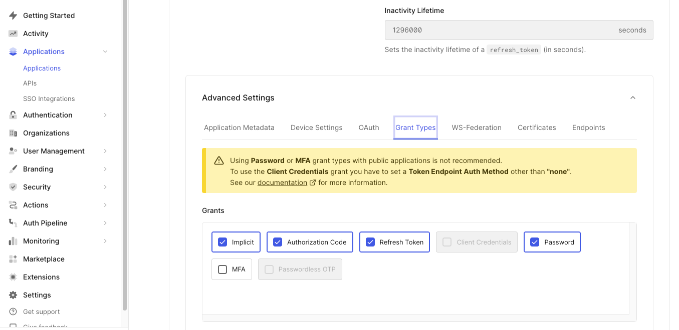Click the disabled Client Credentials checkbox

(447, 242)
